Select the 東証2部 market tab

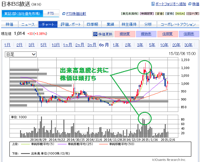22,14
